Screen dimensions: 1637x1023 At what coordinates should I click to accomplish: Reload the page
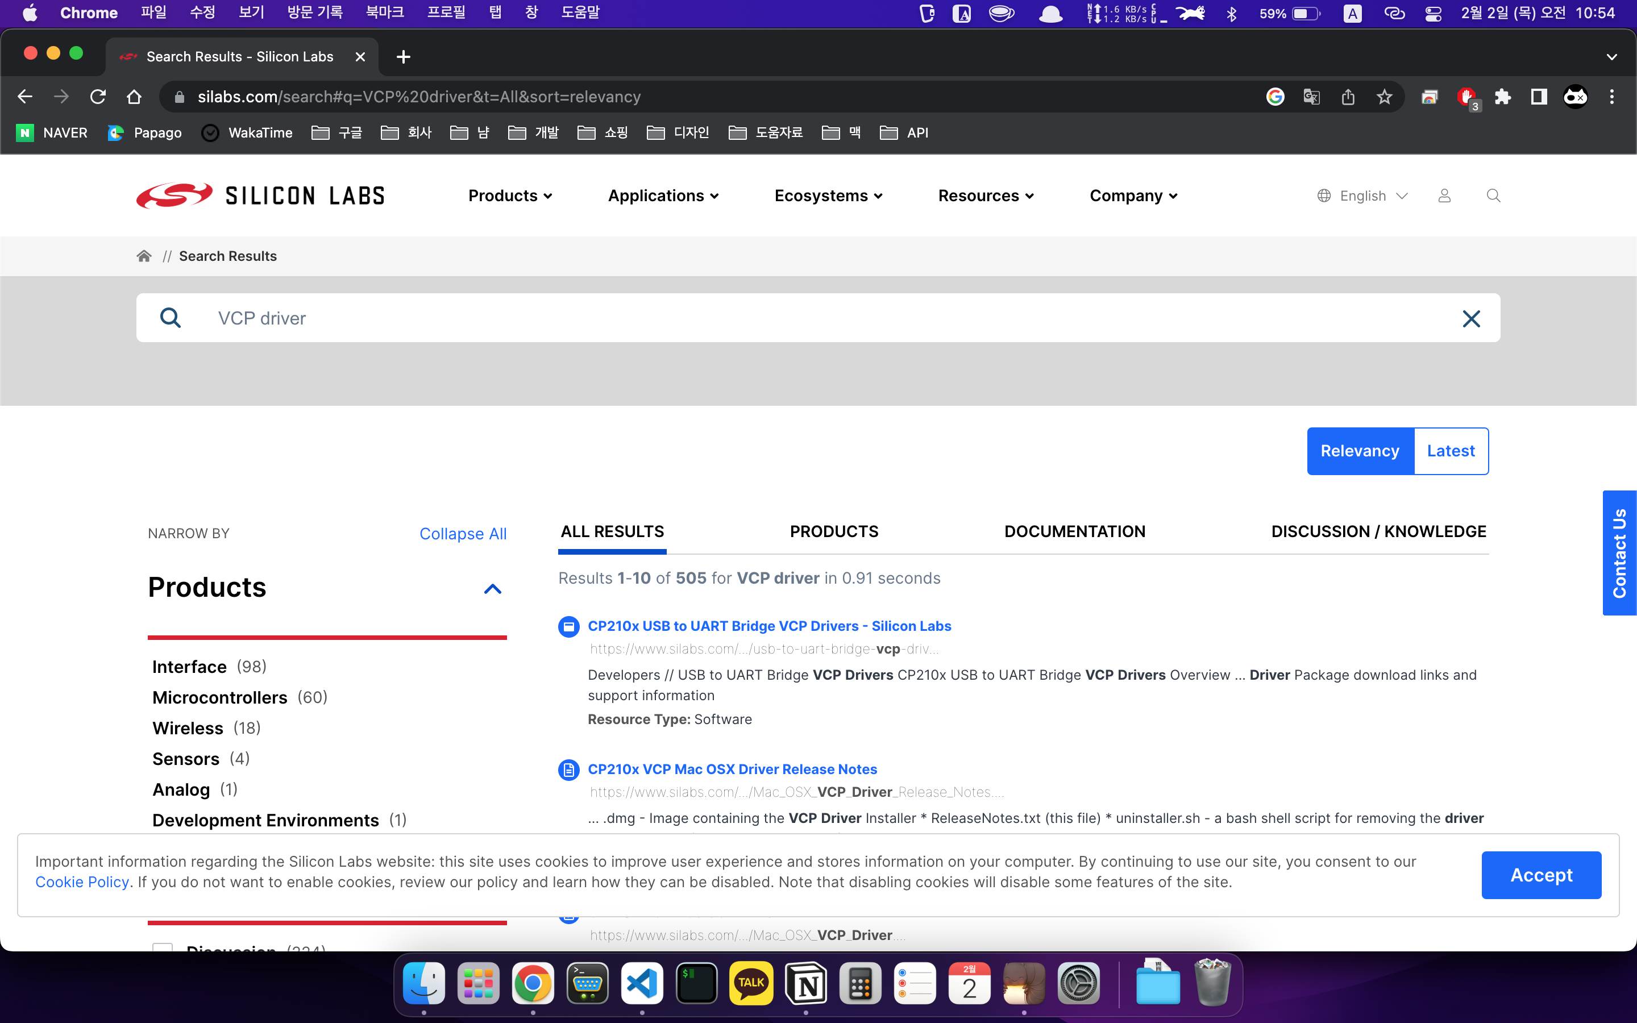[x=98, y=97]
